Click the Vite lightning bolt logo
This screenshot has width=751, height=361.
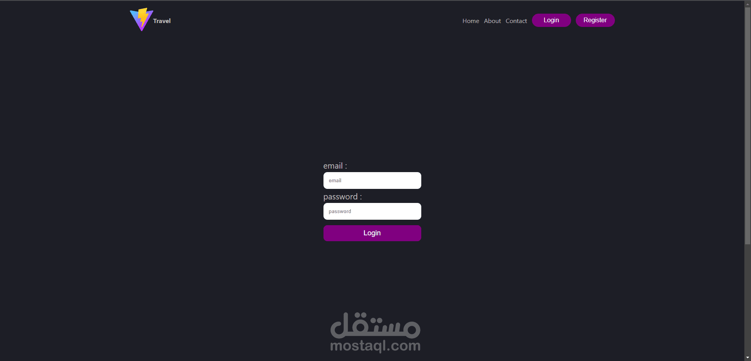click(x=141, y=20)
